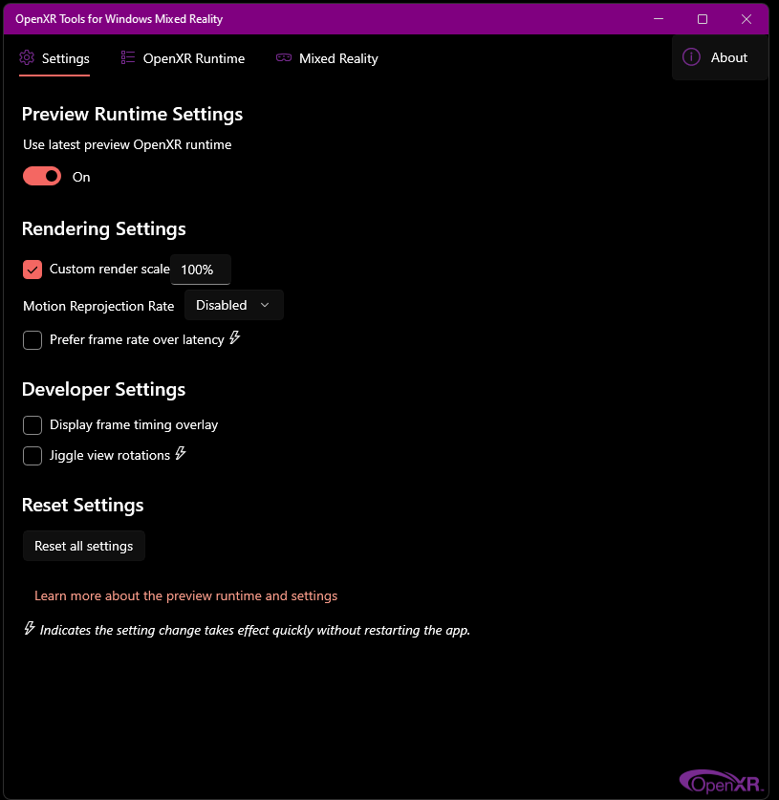Uncheck Custom render scale checkbox
The image size is (779, 800).
click(32, 269)
